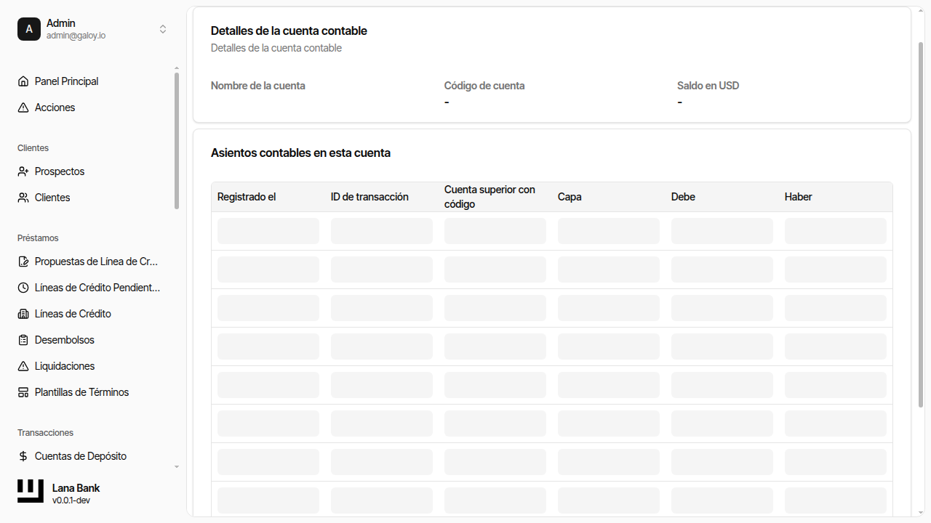This screenshot has width=931, height=523.
Task: Click the Liquidaciones triangle icon
Action: (23, 366)
